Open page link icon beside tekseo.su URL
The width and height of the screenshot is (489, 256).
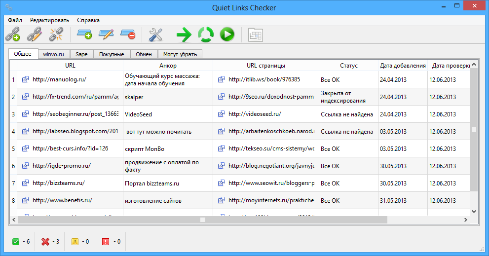pyautogui.click(x=221, y=148)
